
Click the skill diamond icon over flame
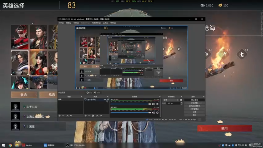pos(224,54)
